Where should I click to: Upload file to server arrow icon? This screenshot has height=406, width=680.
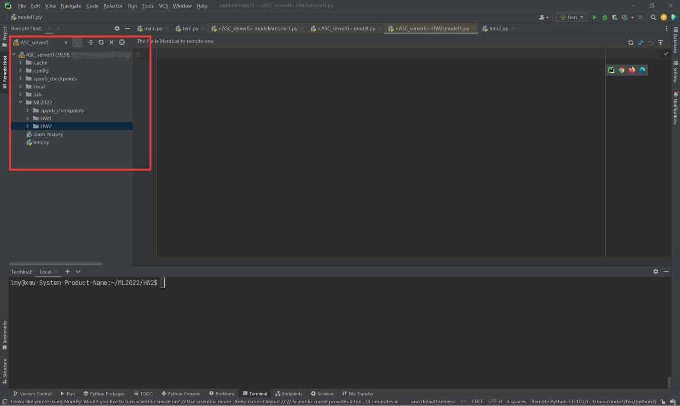[661, 43]
